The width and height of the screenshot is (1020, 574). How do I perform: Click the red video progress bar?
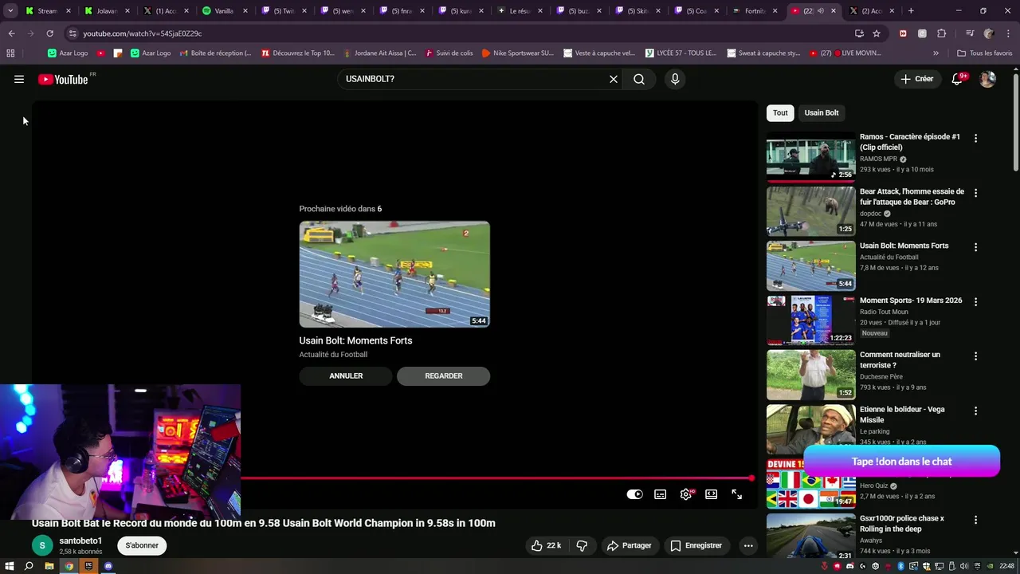496,478
